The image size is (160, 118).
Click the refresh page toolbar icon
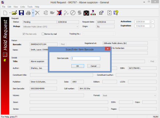[x=109, y=13]
